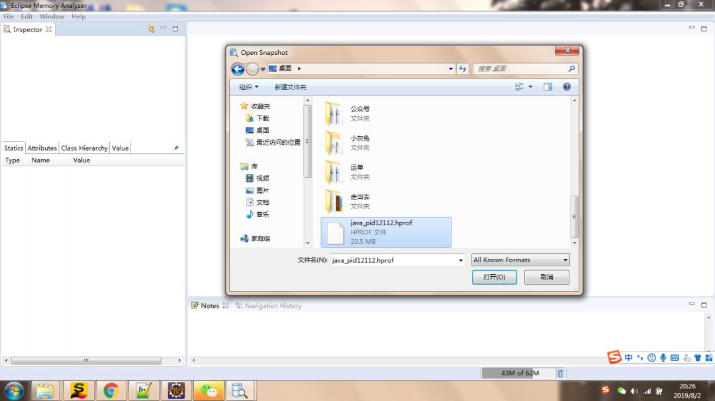Switch to the Value tab in Inspector
This screenshot has height=401, width=715.
coord(120,148)
